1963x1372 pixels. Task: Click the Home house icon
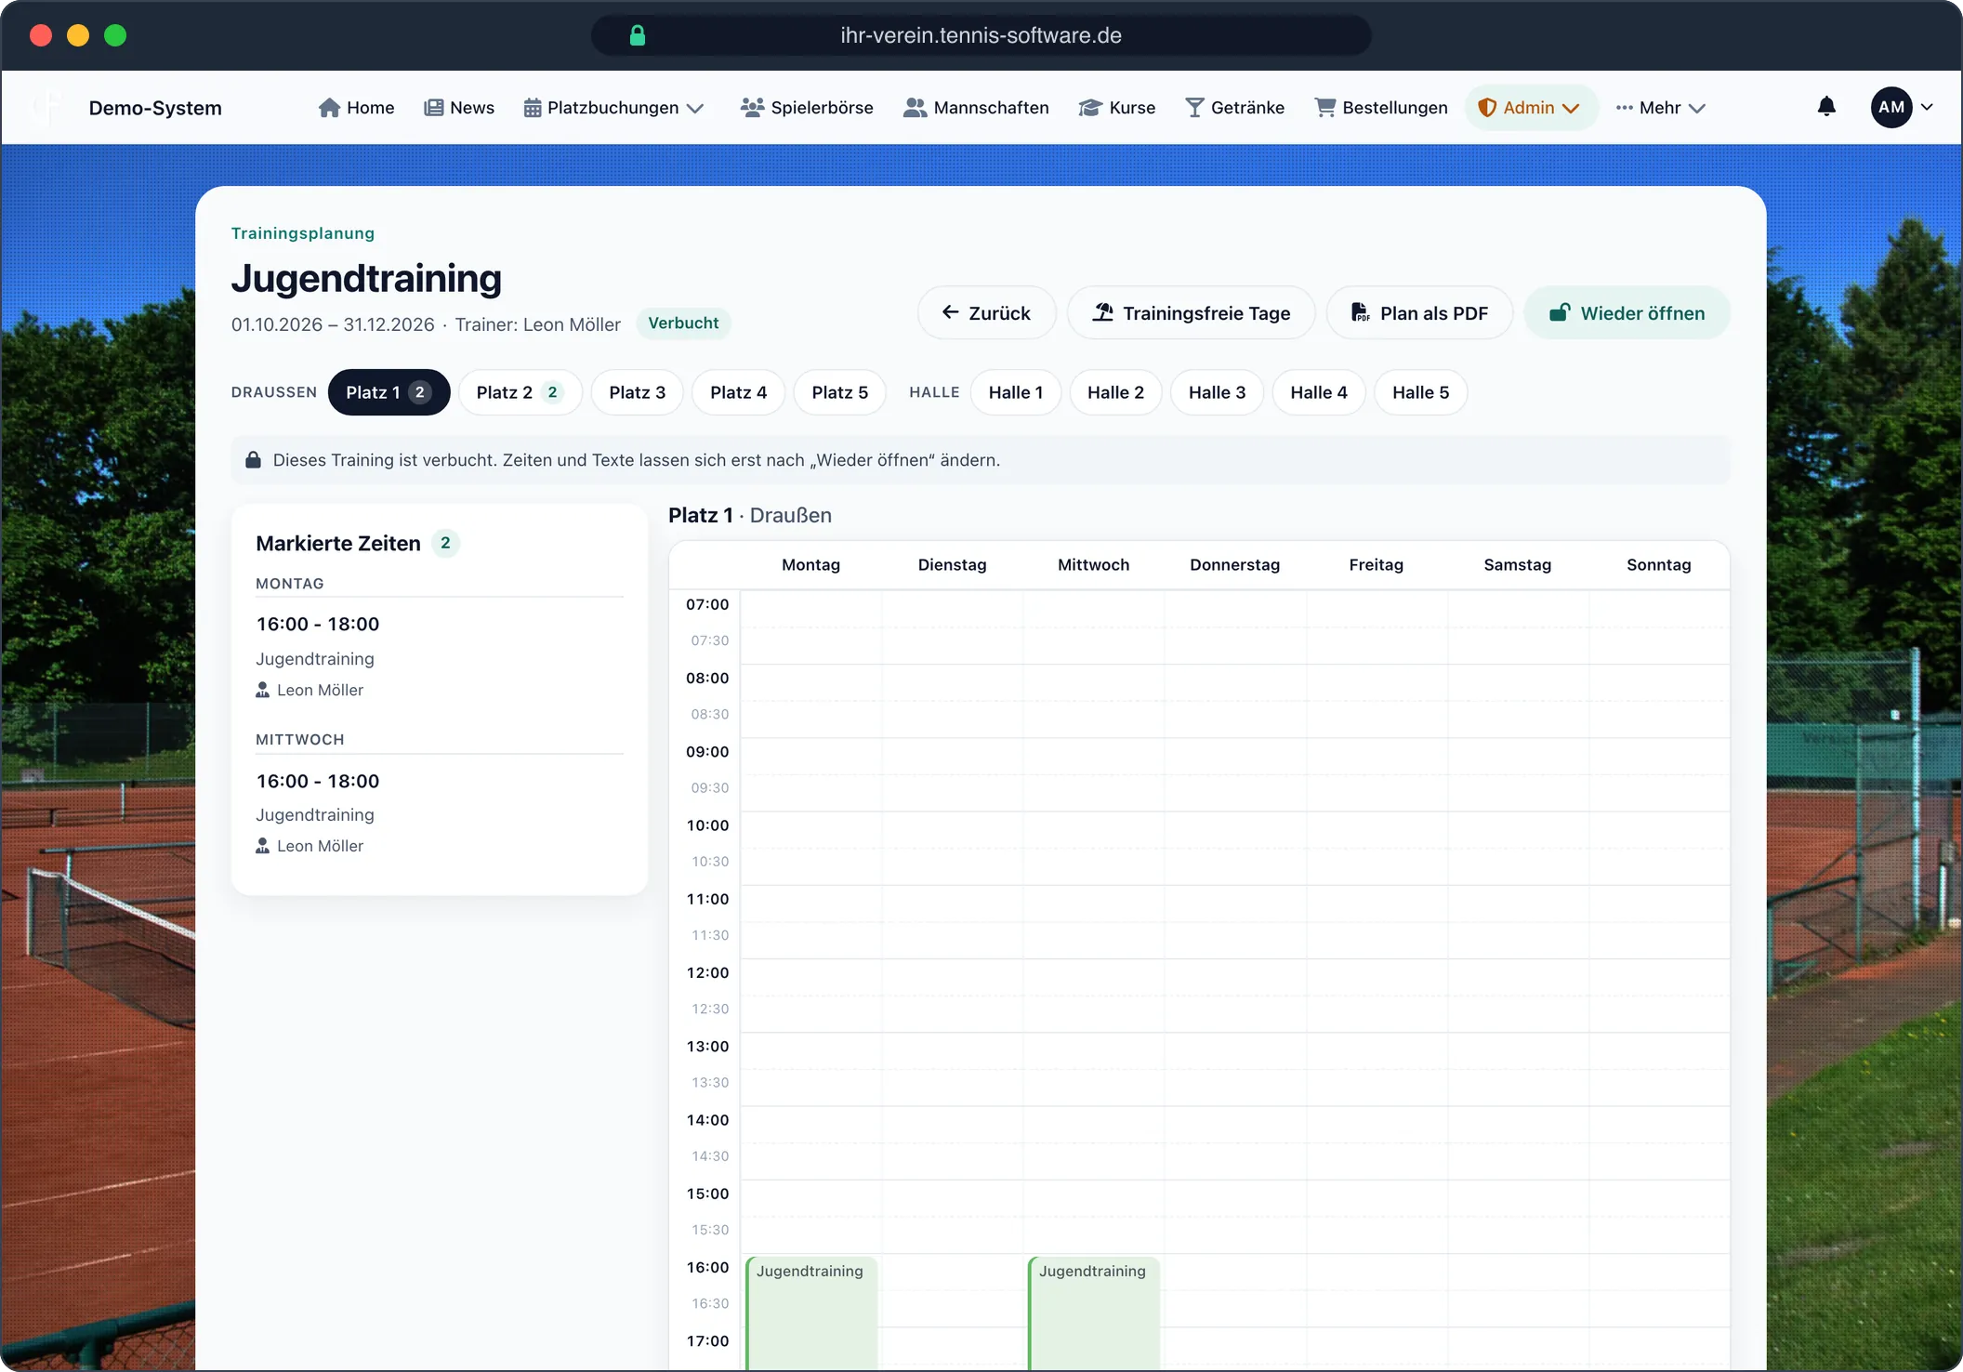pos(329,108)
